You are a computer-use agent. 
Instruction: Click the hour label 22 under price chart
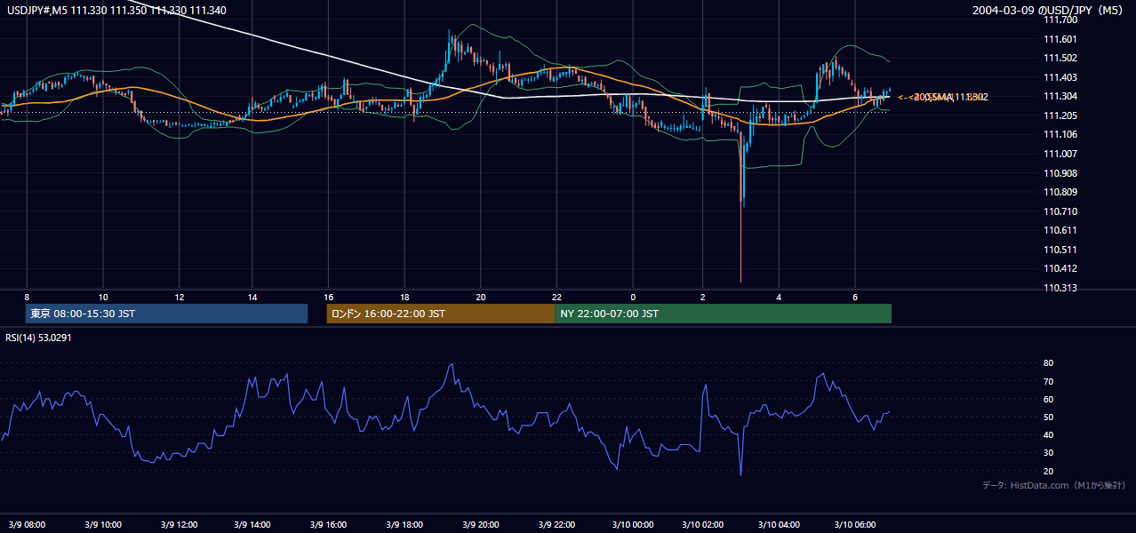pos(556,297)
